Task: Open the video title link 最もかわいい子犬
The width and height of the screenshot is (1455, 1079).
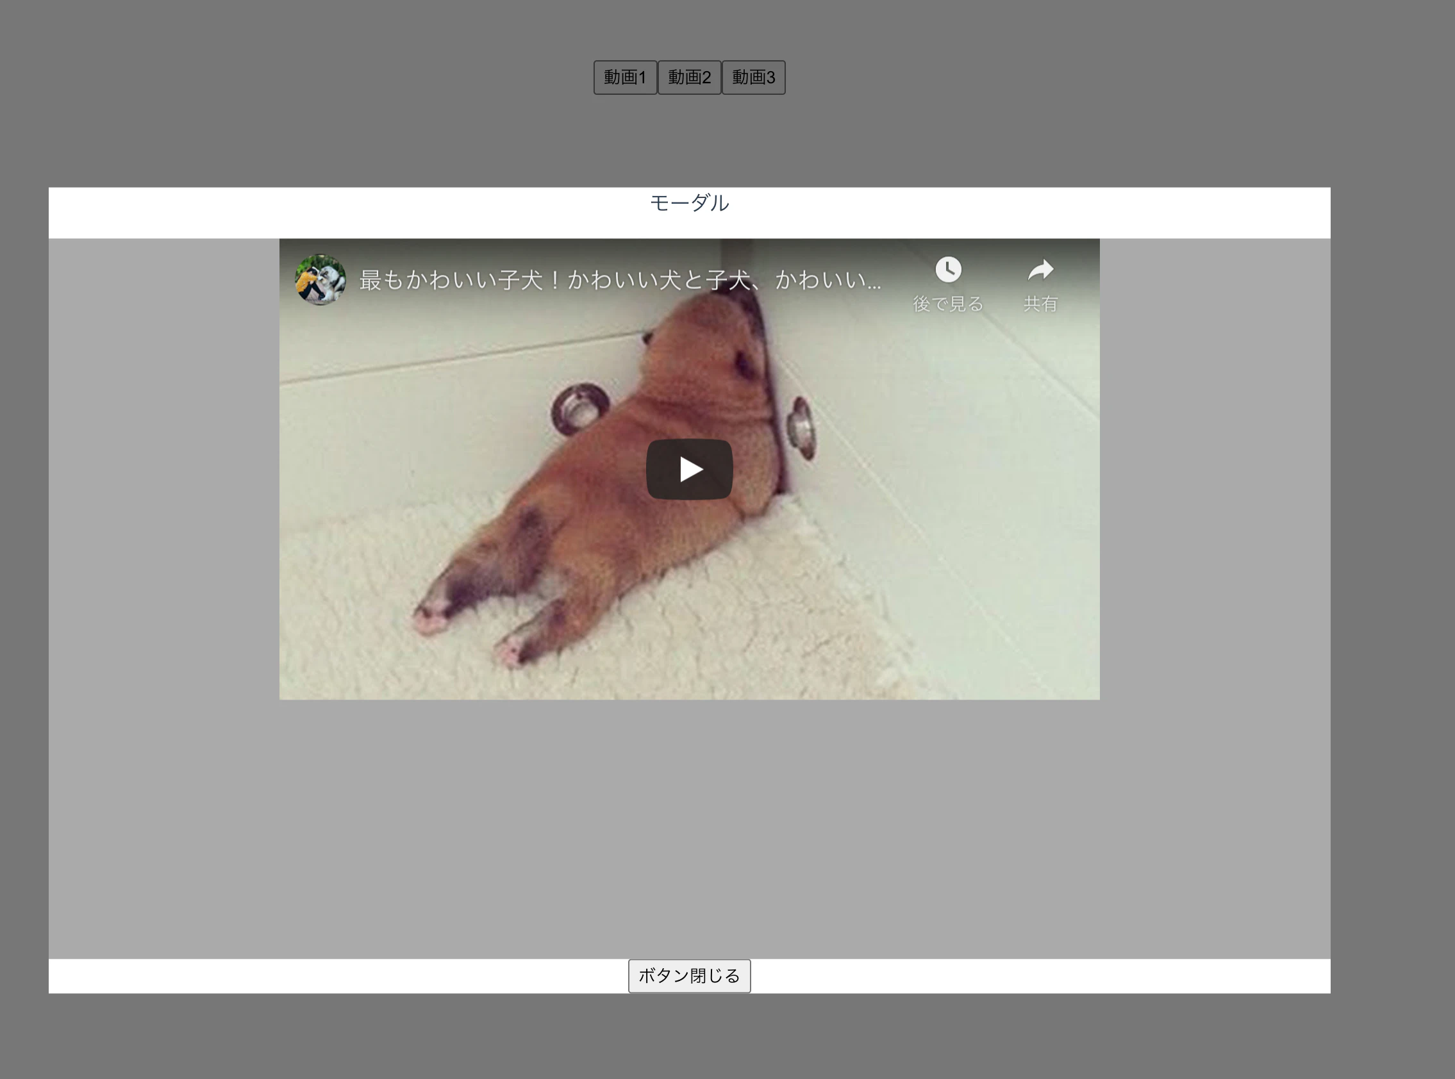Action: [620, 279]
